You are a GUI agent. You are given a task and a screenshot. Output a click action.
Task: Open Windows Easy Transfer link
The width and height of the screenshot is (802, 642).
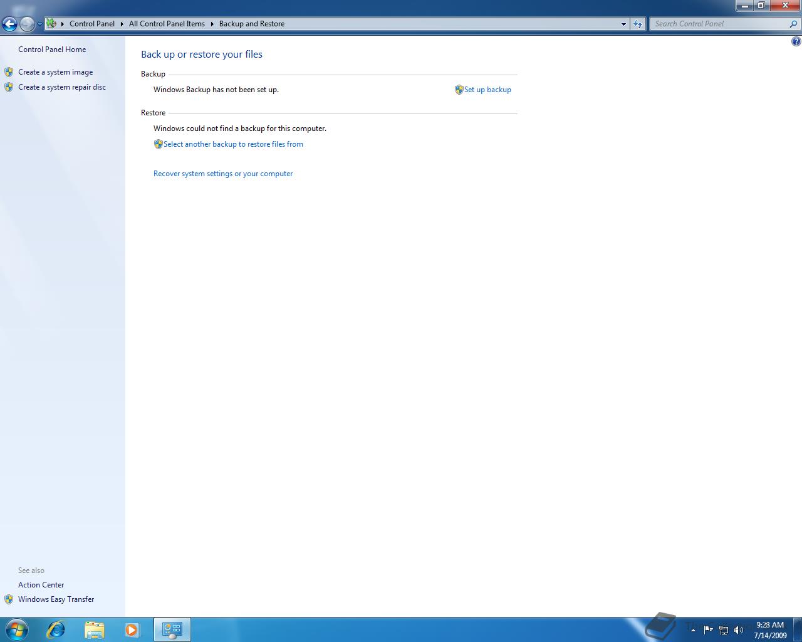click(x=56, y=599)
